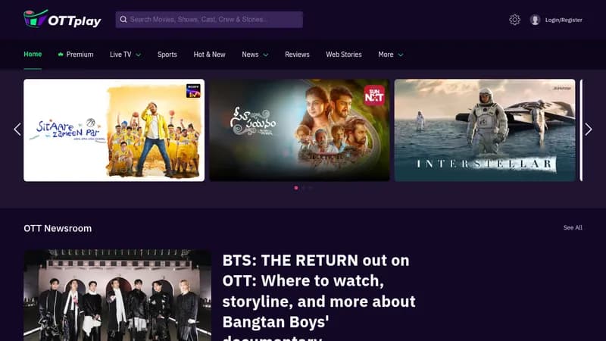
Task: Open the BTS group photo thumbnail
Action: pos(117,296)
